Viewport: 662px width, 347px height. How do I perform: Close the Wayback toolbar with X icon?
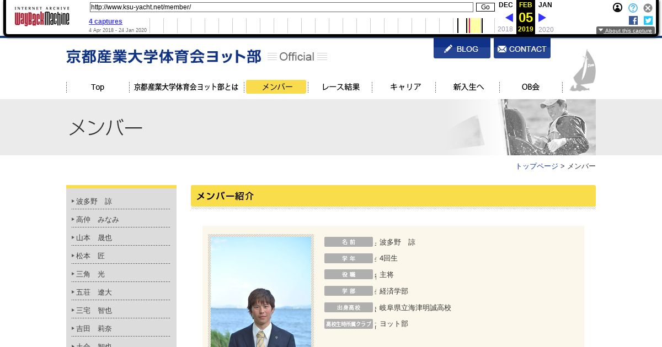click(x=648, y=8)
